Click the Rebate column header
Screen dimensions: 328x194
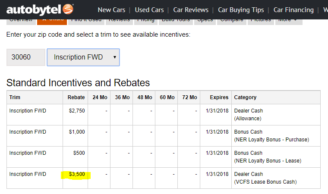(x=76, y=97)
